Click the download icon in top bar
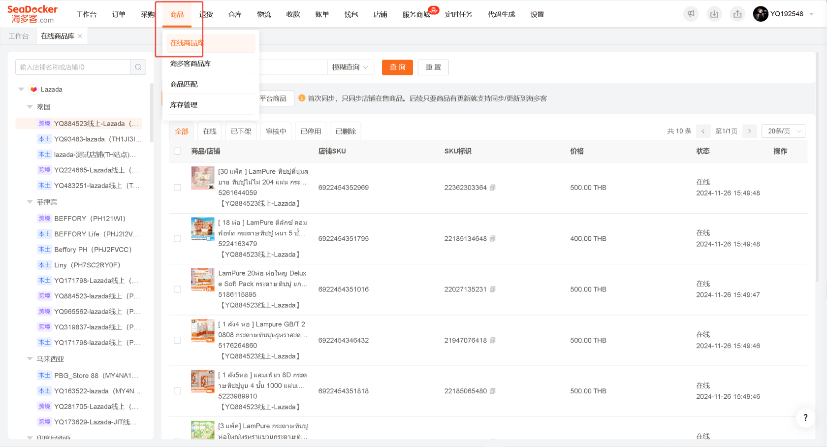 pyautogui.click(x=714, y=14)
